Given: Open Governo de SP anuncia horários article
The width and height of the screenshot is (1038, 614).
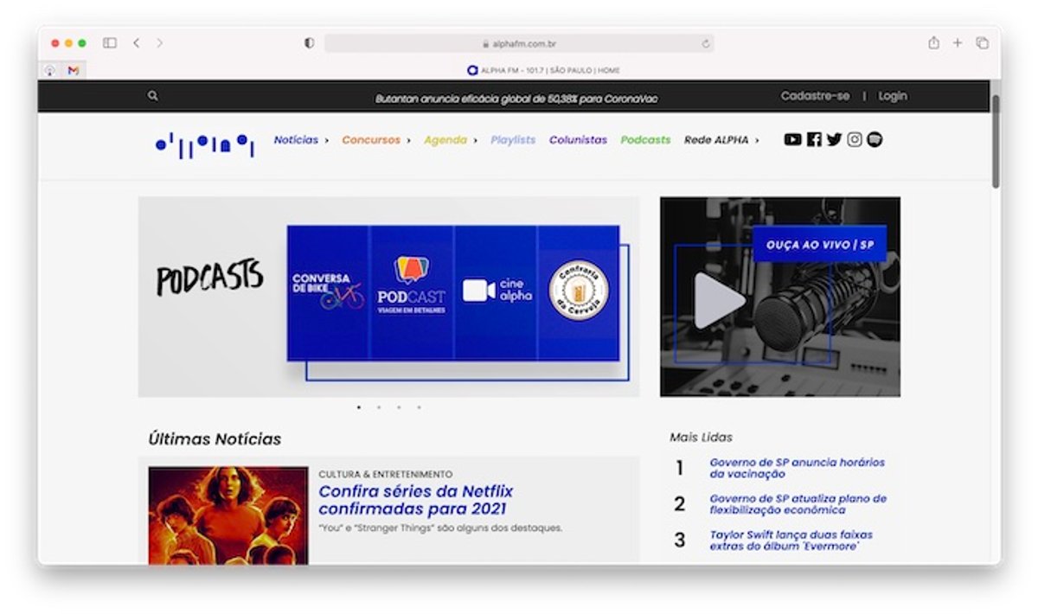Looking at the screenshot, I should tap(797, 468).
